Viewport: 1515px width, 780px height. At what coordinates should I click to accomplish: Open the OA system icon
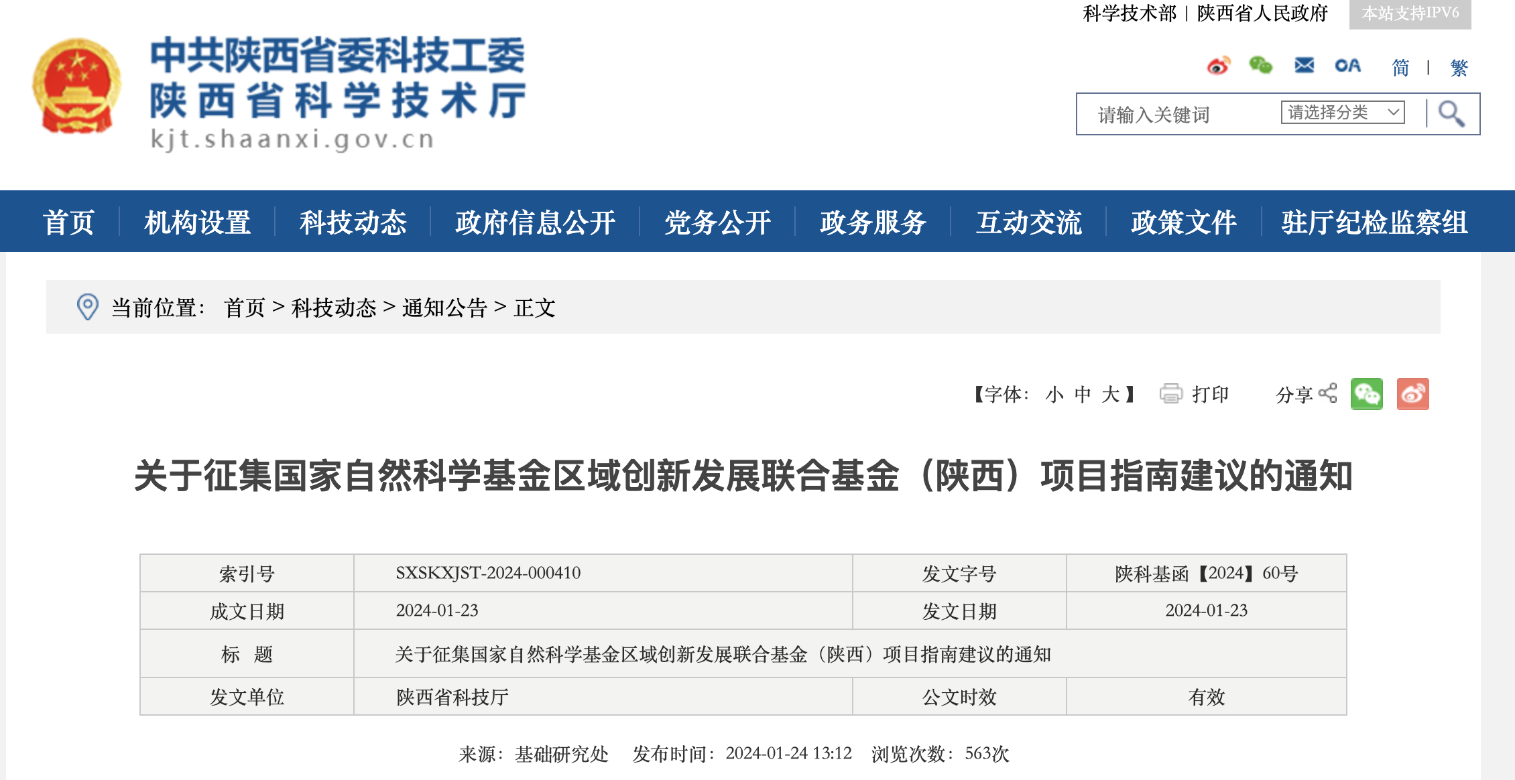pyautogui.click(x=1347, y=66)
